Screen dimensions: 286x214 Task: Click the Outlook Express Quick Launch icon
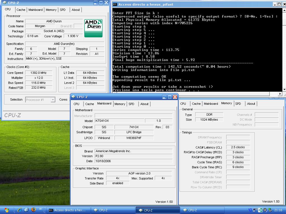27,210
